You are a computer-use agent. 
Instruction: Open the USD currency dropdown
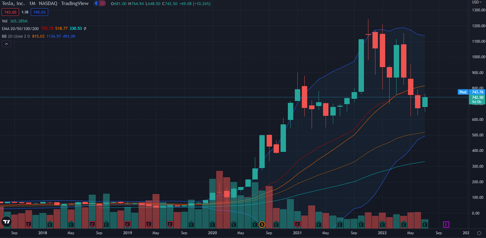477,2
